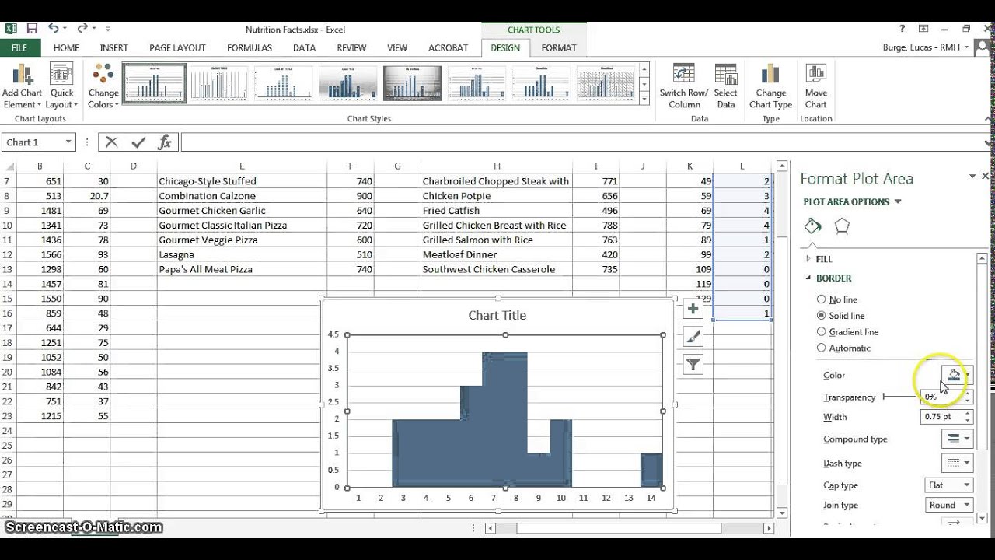Screen dimensions: 995x560
Task: Switch to the INSERT tab
Action: (113, 48)
